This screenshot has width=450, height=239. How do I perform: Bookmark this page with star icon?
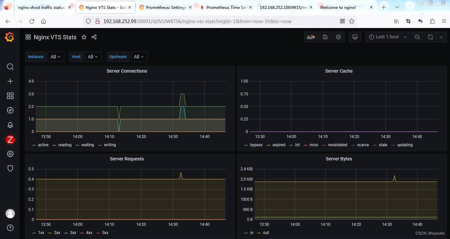[x=352, y=21]
